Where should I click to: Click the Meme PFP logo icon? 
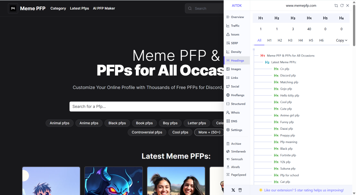(13, 8)
